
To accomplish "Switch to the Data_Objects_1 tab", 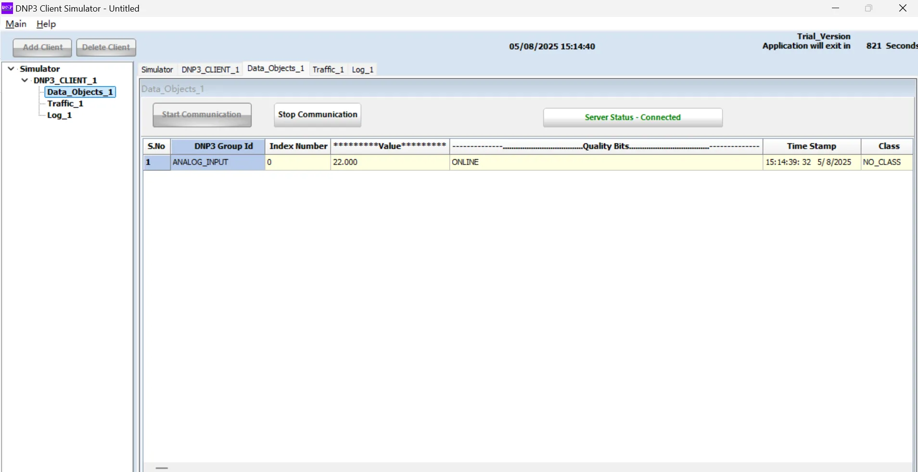I will point(276,68).
